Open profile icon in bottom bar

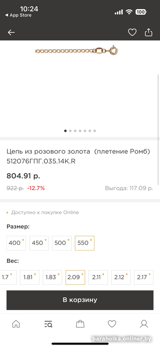coord(144,324)
